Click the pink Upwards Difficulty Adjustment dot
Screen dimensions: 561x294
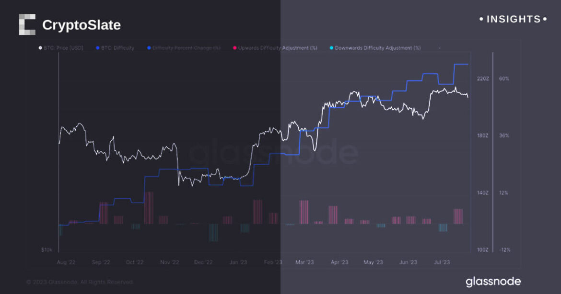pyautogui.click(x=234, y=48)
